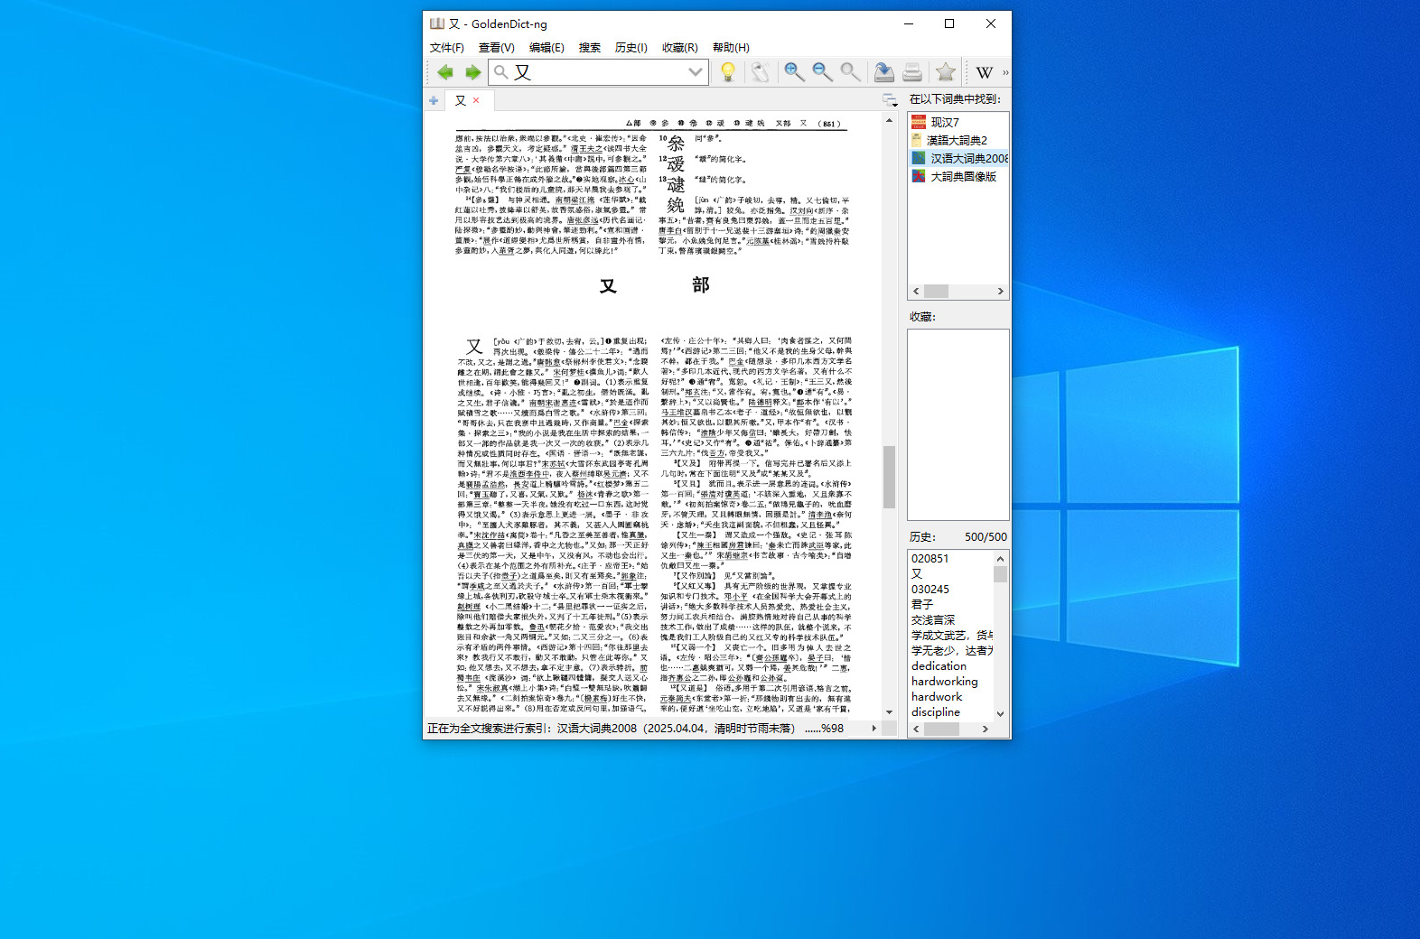Go forward with the green right arrow
The image size is (1420, 939).
(472, 72)
